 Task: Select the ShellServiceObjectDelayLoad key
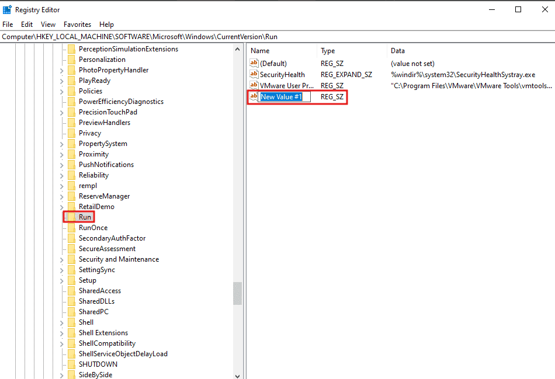coord(123,354)
